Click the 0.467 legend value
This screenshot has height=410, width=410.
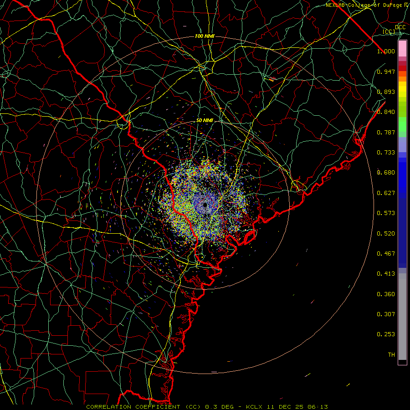point(386,254)
